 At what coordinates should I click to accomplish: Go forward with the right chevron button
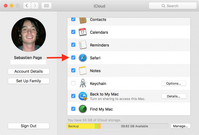[x=35, y=6]
